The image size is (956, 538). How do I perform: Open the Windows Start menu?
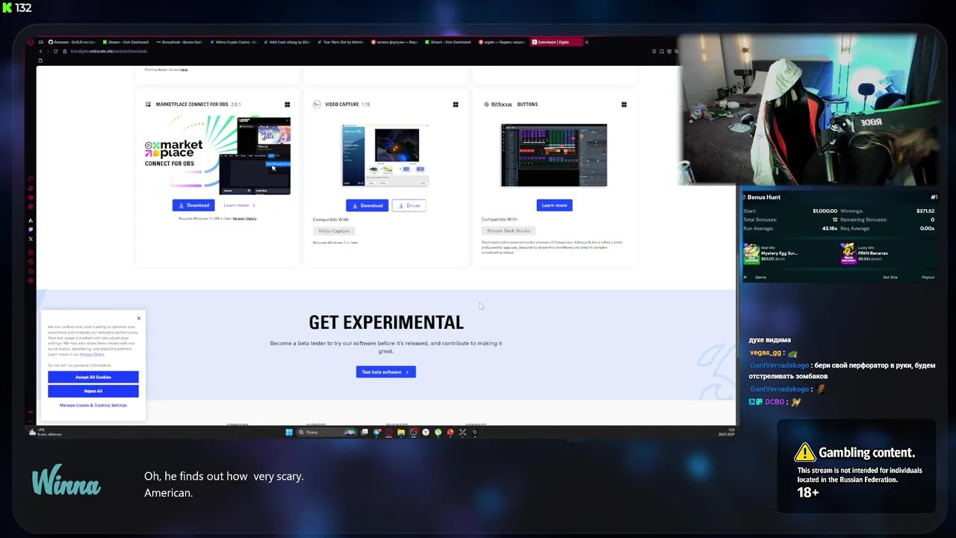[289, 432]
